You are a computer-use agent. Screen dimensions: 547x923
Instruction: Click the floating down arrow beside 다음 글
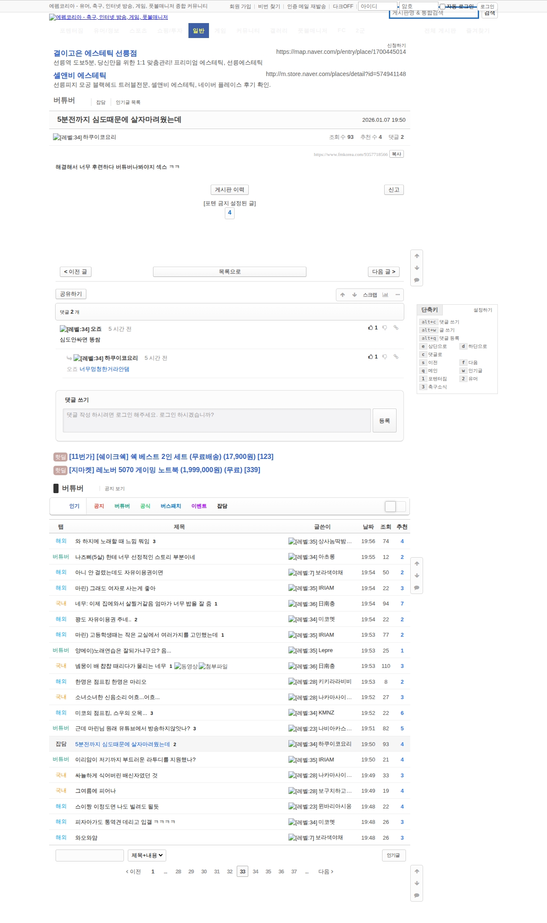tap(417, 268)
